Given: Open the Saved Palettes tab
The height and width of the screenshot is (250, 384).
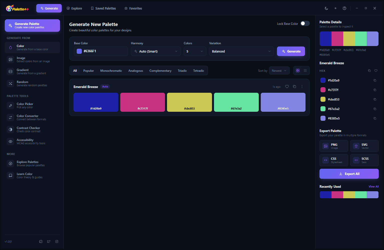Looking at the screenshot, I should 103,8.
